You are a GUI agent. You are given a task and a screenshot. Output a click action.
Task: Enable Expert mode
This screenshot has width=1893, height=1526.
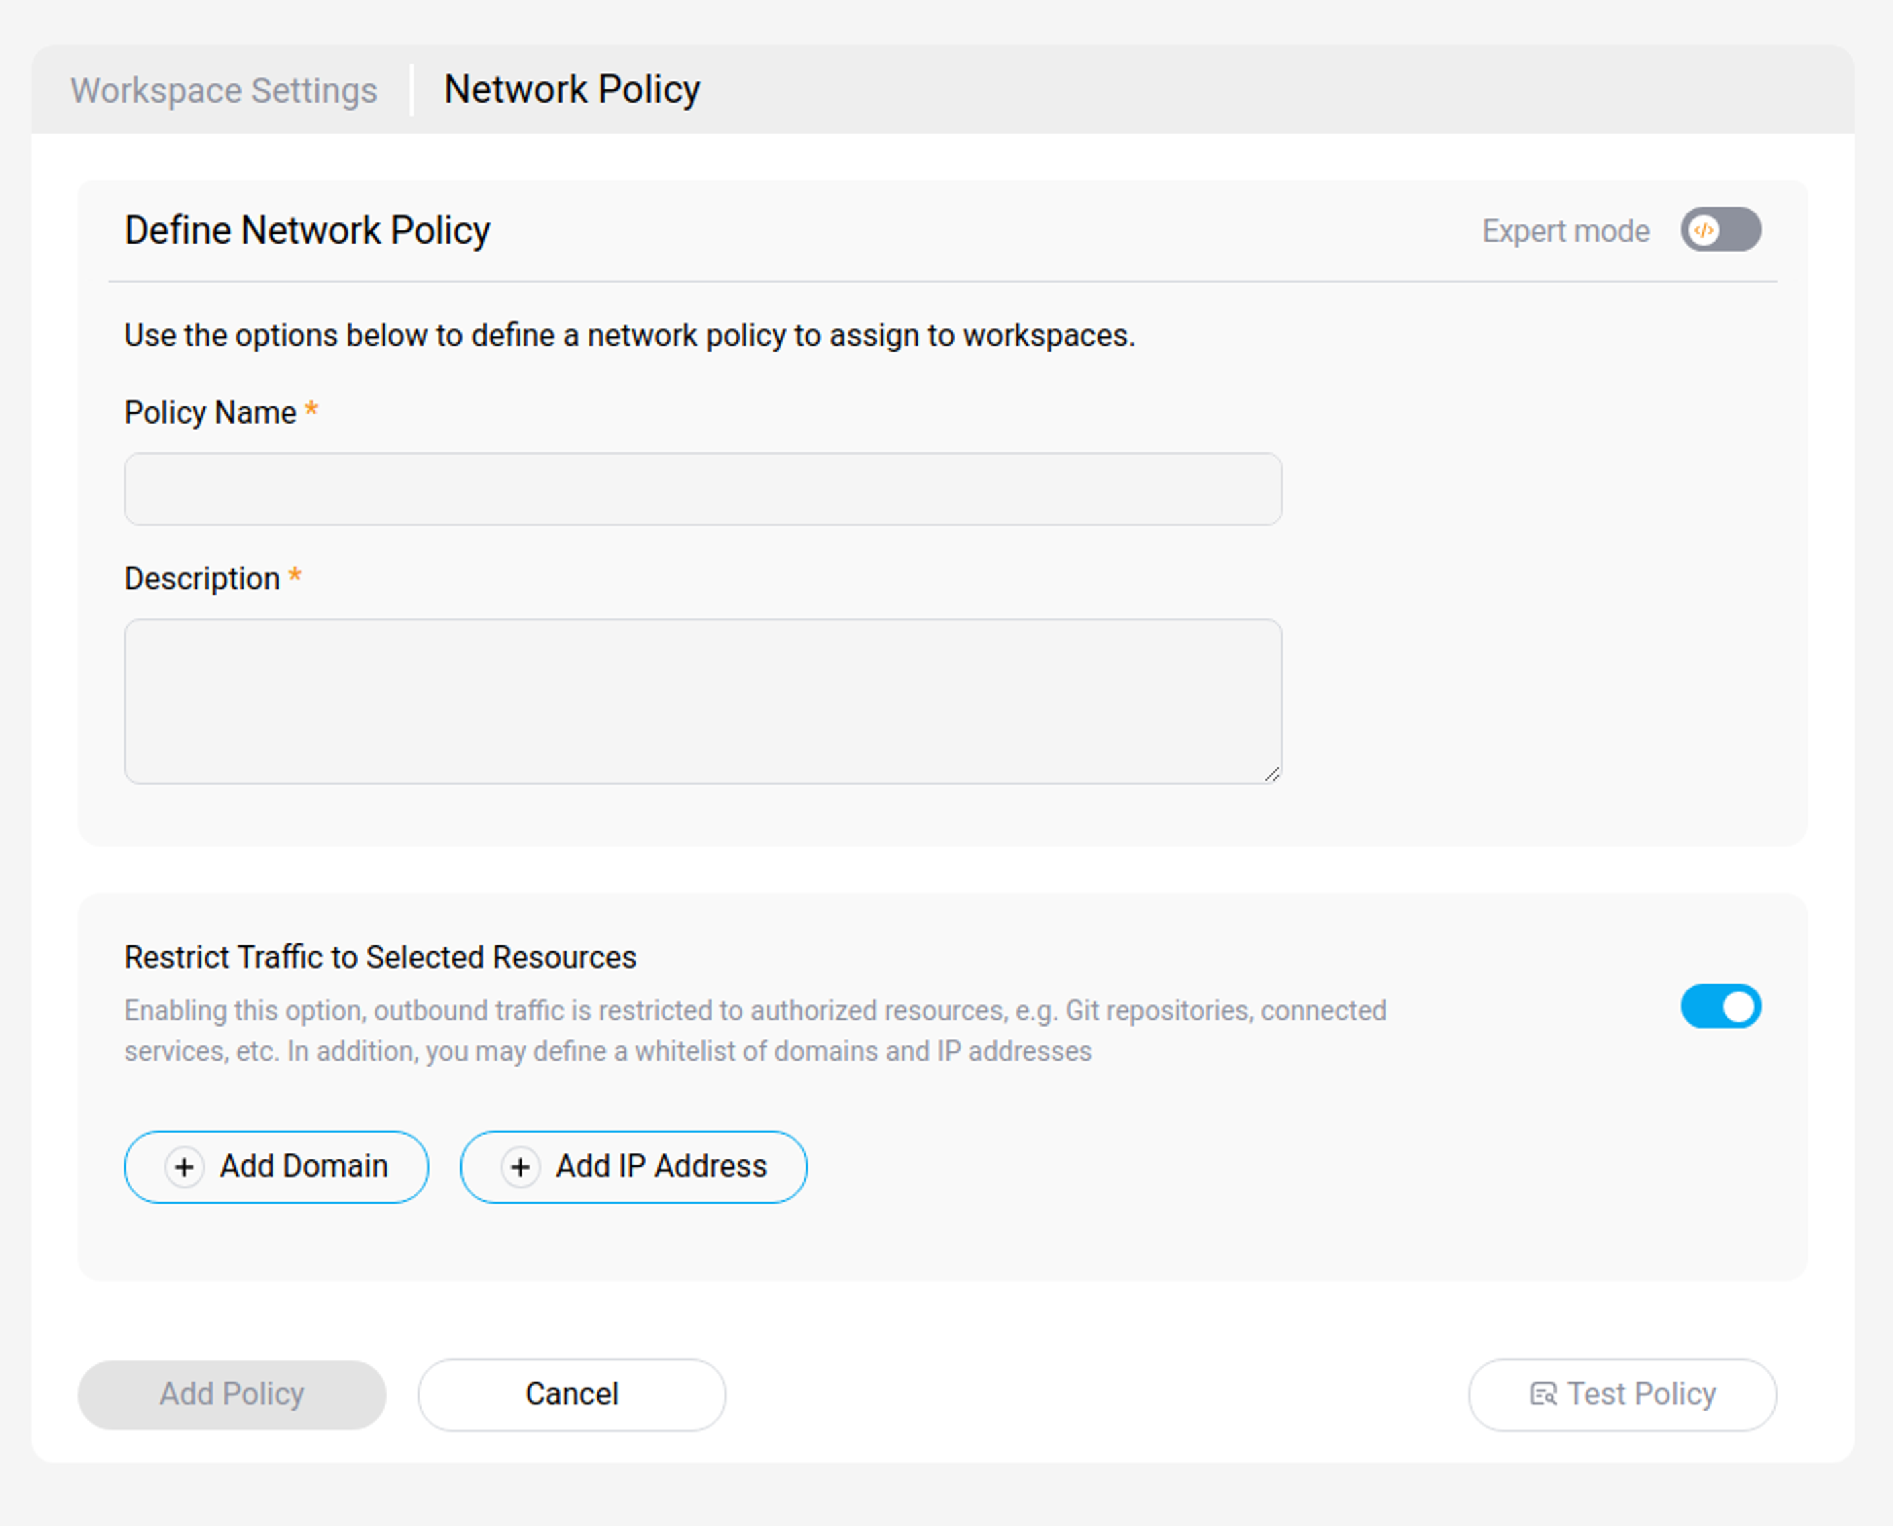point(1720,230)
